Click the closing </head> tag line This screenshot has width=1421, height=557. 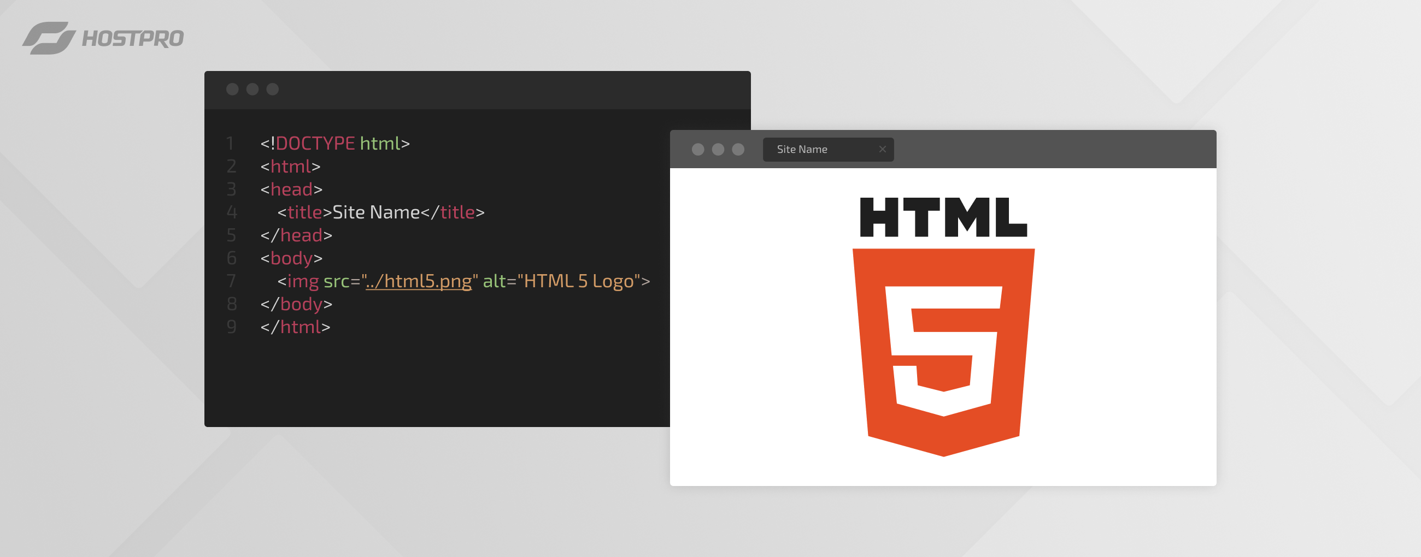[x=296, y=235]
